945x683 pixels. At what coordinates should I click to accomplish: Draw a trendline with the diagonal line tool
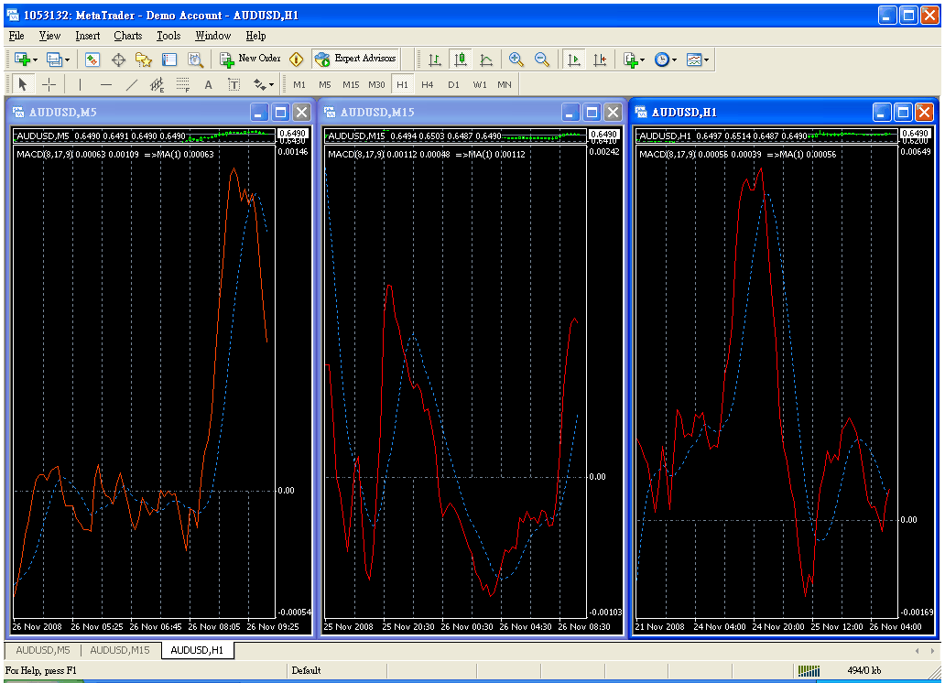(x=131, y=85)
